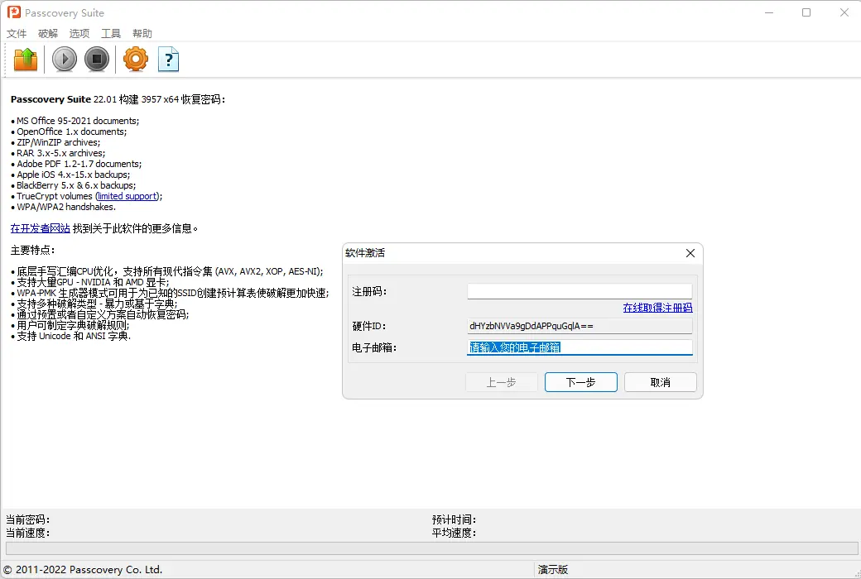Image resolution: width=861 pixels, height=579 pixels.
Task: Click the 下一步 button
Action: click(581, 382)
